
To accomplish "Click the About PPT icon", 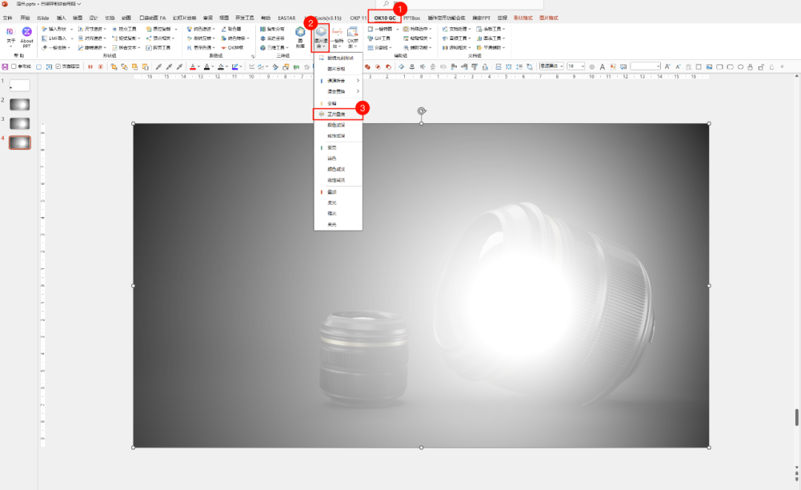I will pyautogui.click(x=27, y=36).
